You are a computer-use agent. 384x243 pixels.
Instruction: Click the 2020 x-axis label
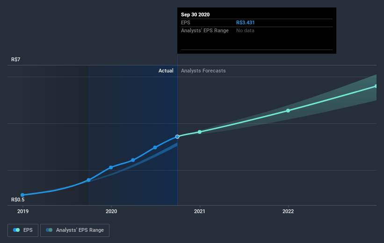click(111, 211)
